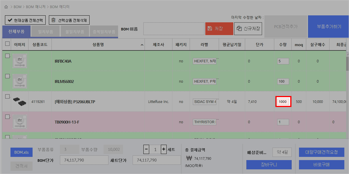
Task: Click the BOM 이름 text field
Action: click(x=174, y=29)
